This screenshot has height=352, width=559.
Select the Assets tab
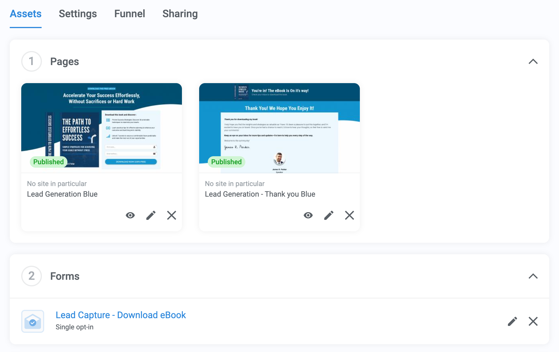point(26,14)
